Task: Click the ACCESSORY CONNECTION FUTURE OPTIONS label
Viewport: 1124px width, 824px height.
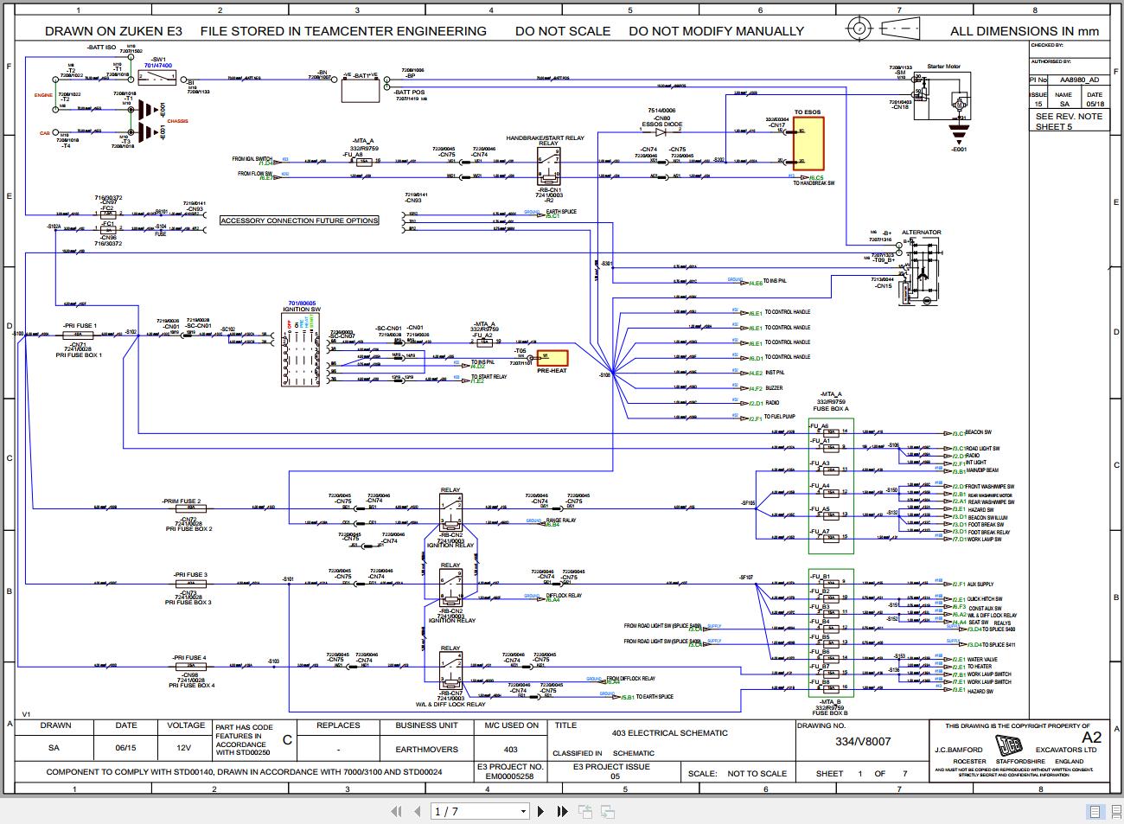Action: click(299, 220)
